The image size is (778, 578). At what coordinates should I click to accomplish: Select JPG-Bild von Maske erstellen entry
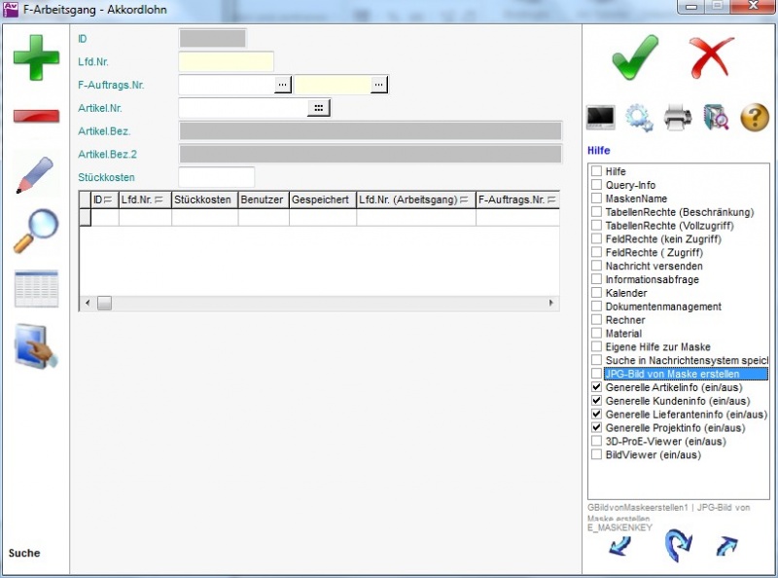pos(671,374)
